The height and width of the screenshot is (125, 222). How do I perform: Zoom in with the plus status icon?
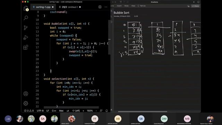(83, 111)
